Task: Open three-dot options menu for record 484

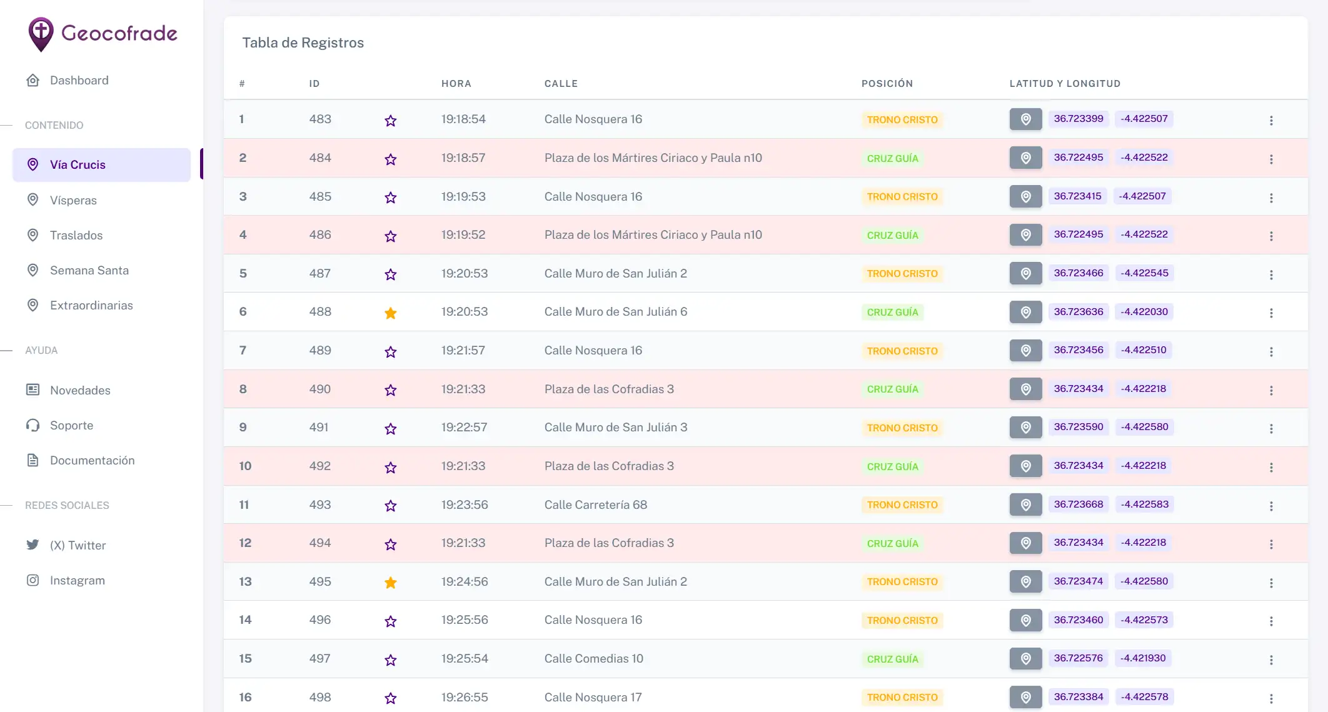Action: click(x=1271, y=159)
